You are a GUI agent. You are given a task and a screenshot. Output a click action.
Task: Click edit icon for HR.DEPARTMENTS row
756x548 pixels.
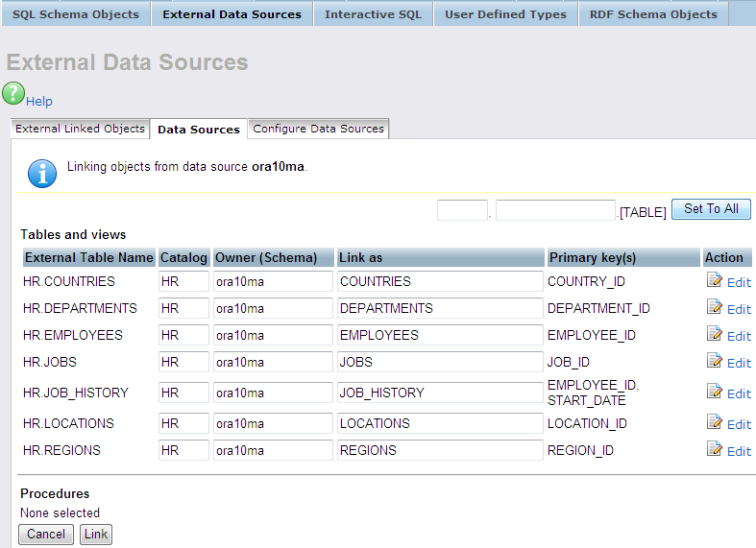coord(714,308)
